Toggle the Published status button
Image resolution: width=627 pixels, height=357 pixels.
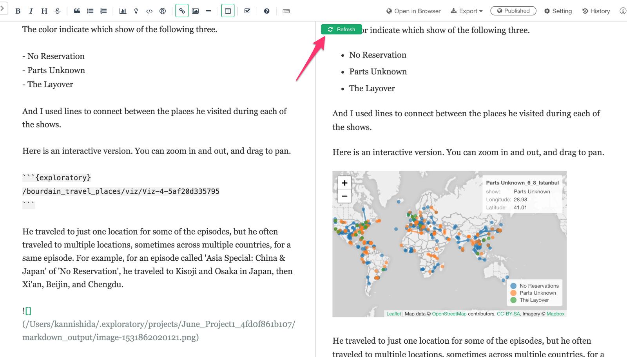pos(513,11)
